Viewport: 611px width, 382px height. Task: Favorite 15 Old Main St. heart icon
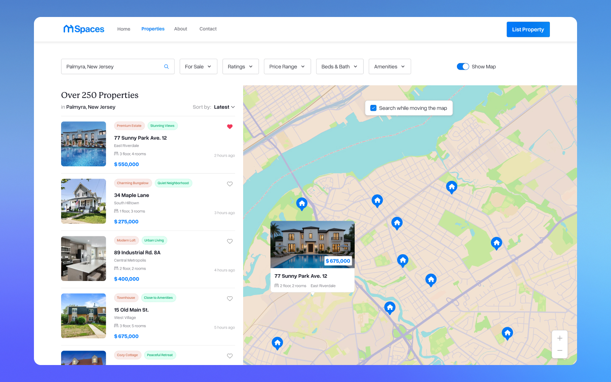[230, 298]
